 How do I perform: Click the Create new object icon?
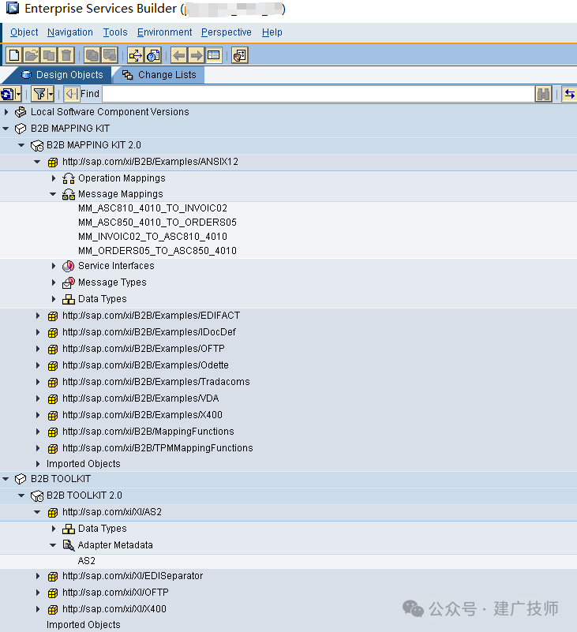[x=14, y=55]
